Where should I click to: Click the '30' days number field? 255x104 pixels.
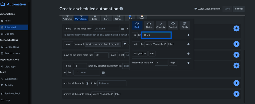point(101,55)
